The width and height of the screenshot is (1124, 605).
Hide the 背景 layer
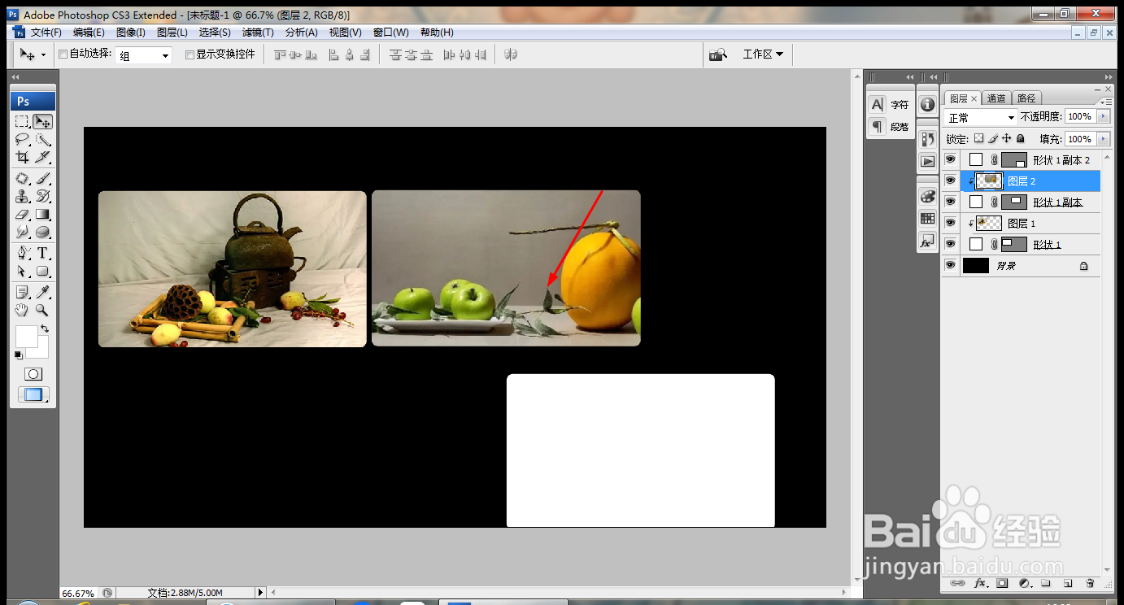coord(950,265)
